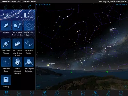This screenshot has height=96, width=128.
Task: Navigate forward in SkyGuide panel
Action: (x=21, y=7)
